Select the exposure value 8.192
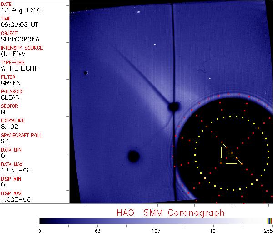273x233 pixels. coord(10,127)
